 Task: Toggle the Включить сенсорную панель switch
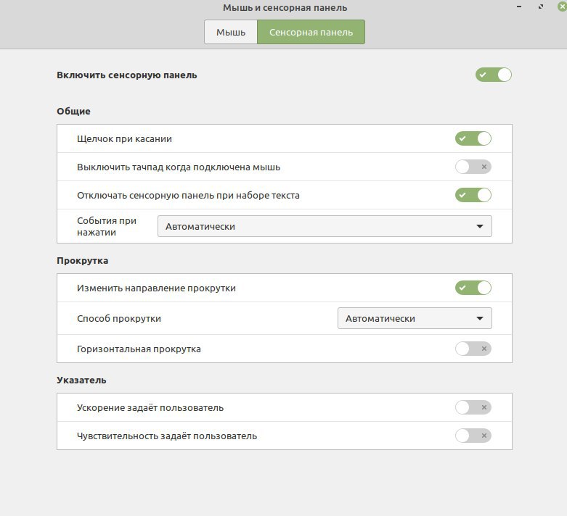[x=494, y=75]
